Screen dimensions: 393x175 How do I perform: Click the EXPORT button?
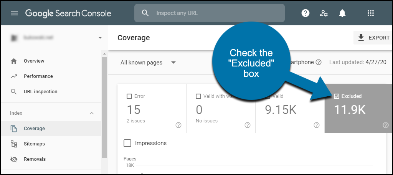click(373, 38)
